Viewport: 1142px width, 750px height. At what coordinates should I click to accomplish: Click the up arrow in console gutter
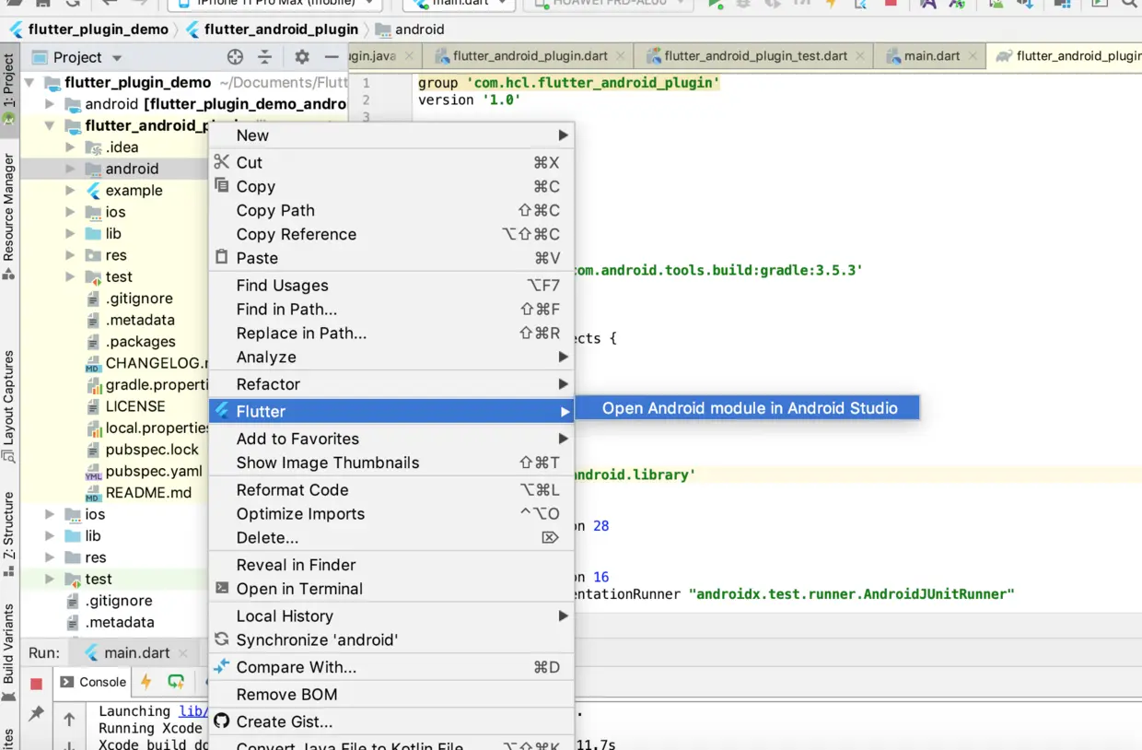point(69,719)
